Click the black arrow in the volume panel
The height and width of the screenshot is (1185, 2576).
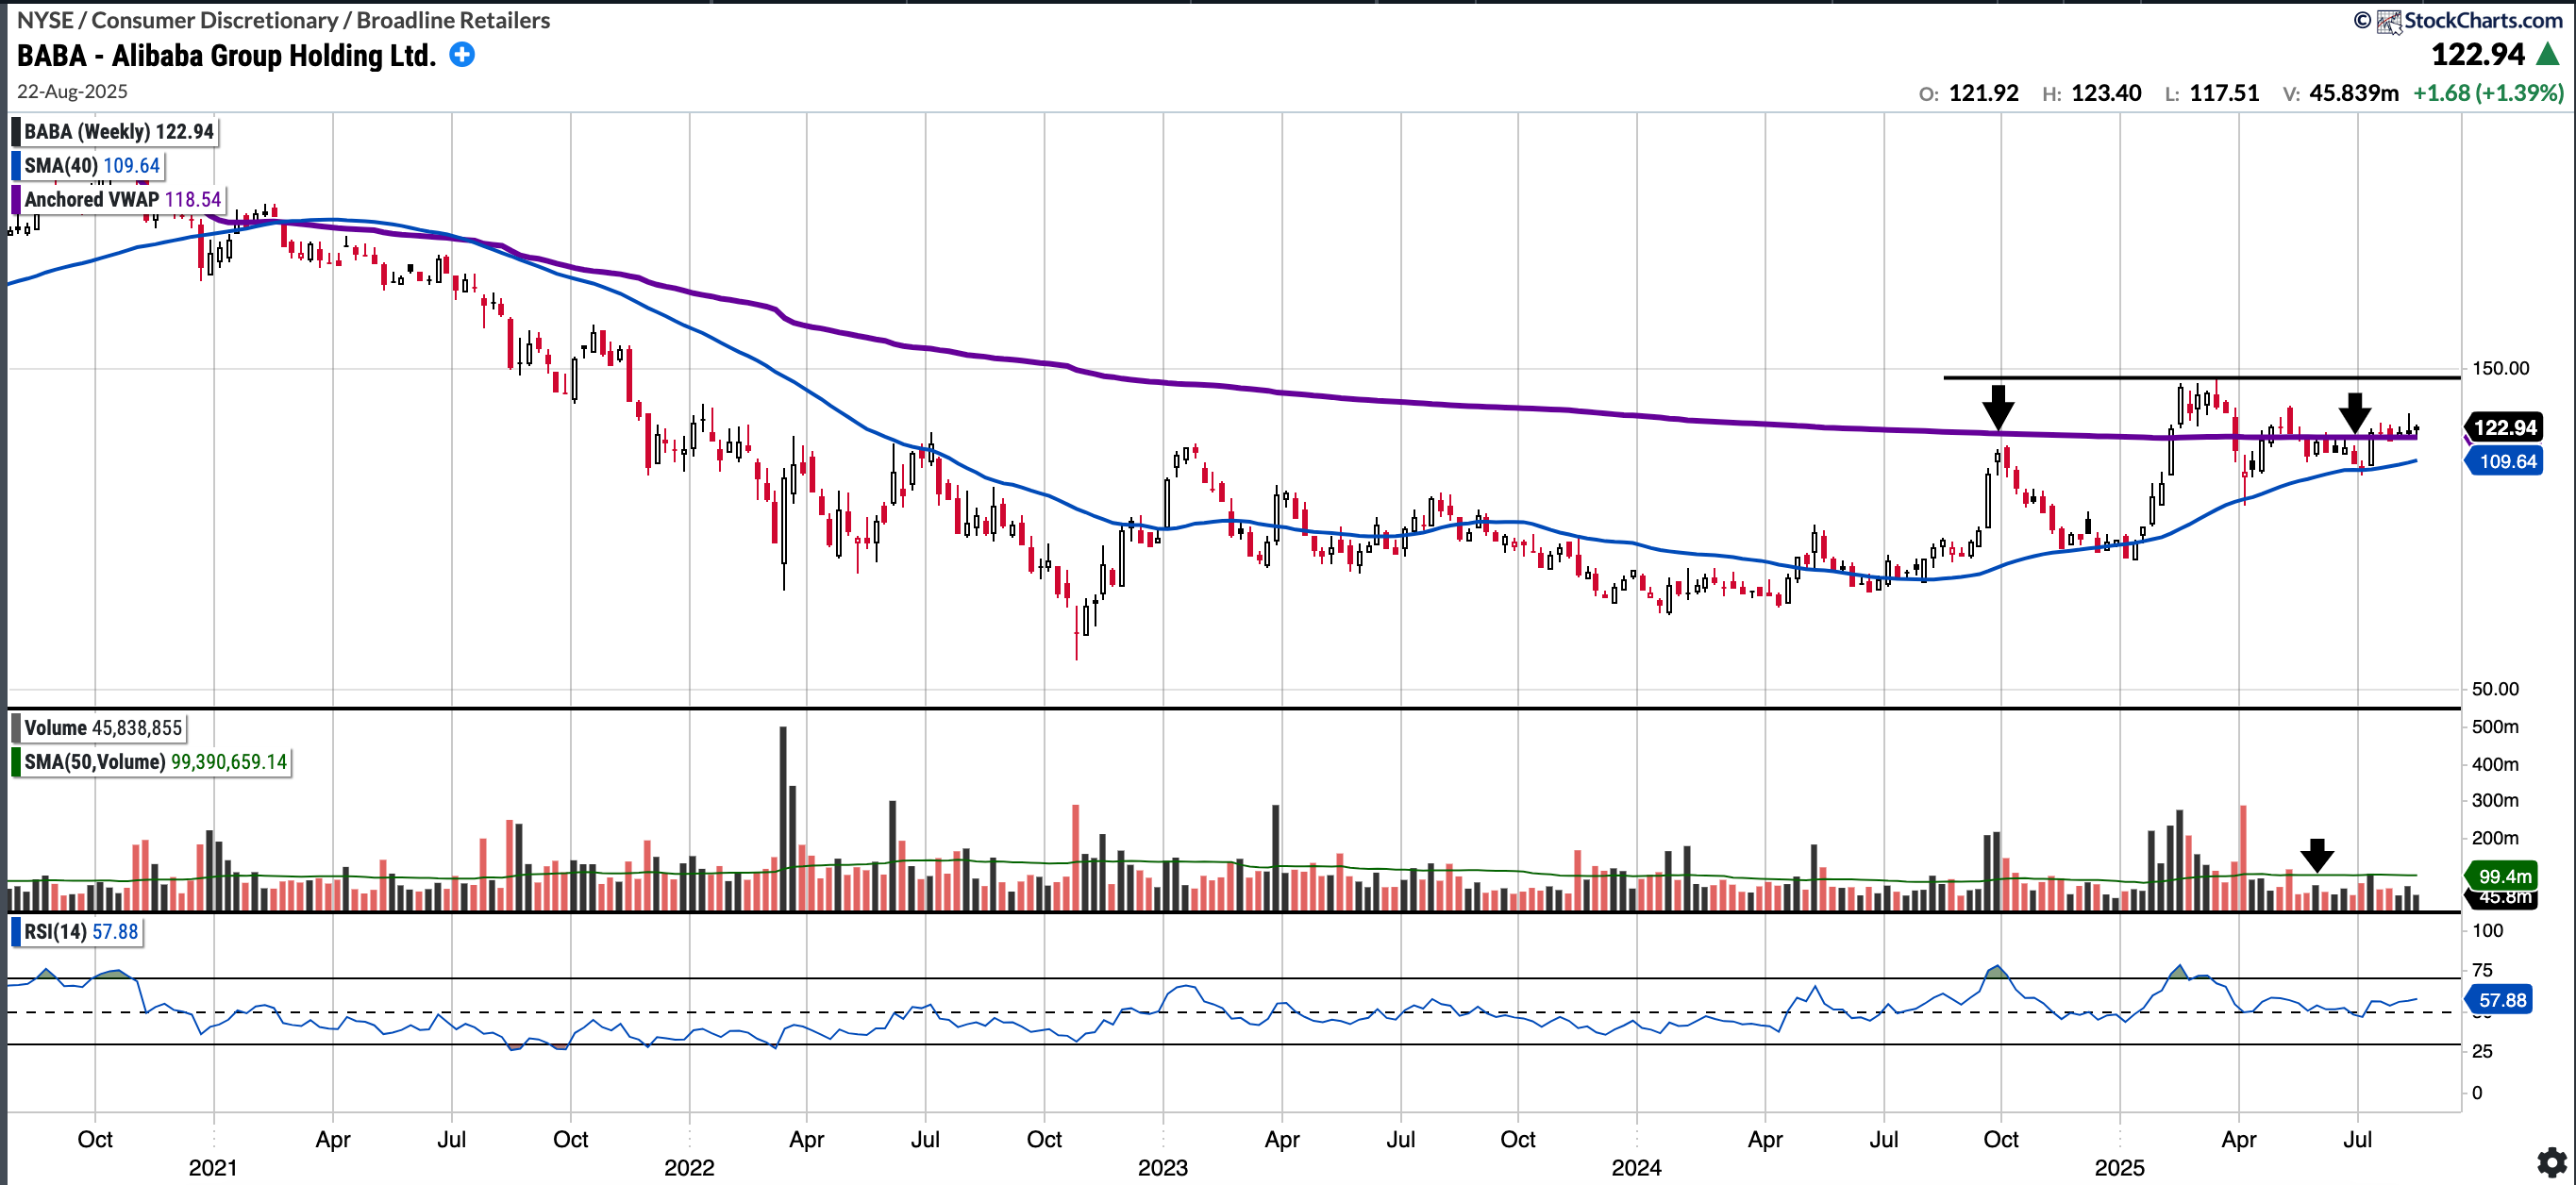tap(2317, 855)
